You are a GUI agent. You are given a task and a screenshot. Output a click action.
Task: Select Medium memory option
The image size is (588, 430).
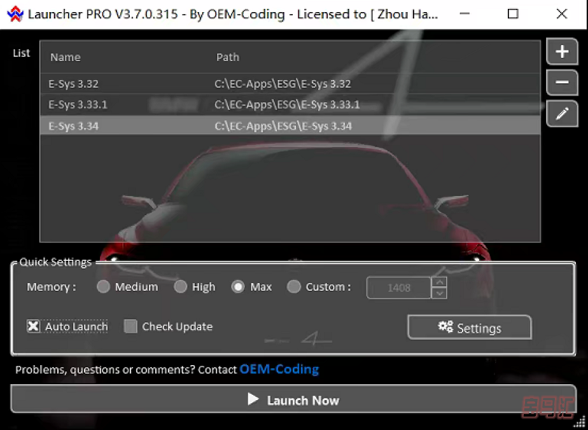click(103, 287)
